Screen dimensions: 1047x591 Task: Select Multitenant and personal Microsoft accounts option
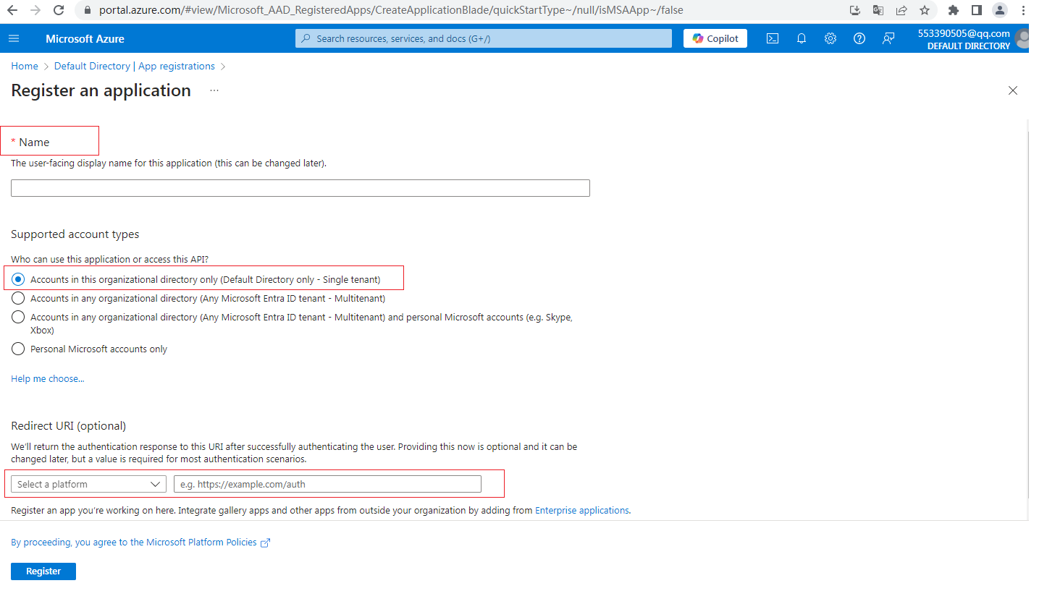pos(292,323)
